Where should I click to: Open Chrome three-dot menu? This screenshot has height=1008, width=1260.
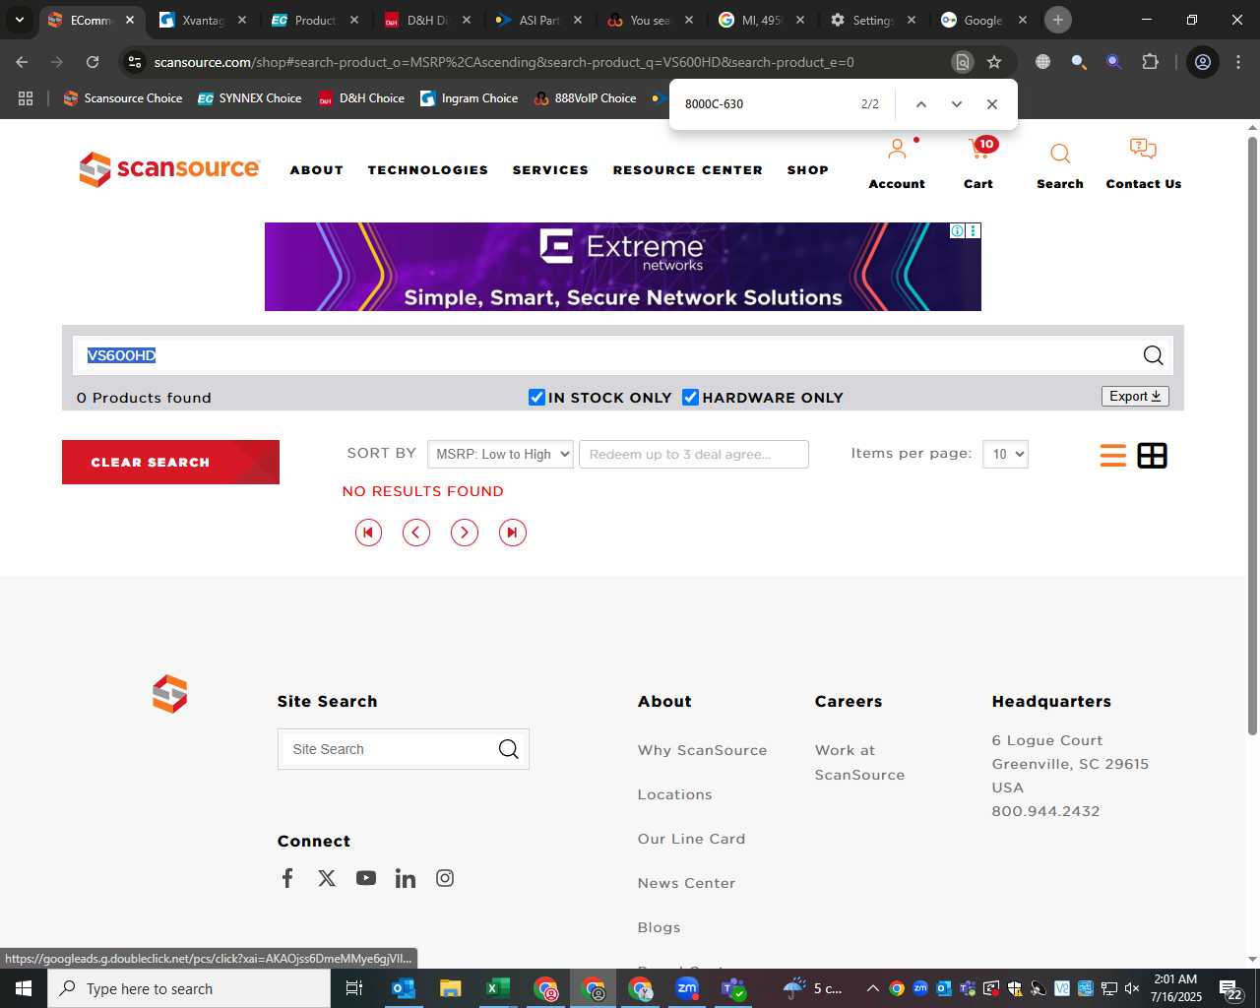point(1237,62)
